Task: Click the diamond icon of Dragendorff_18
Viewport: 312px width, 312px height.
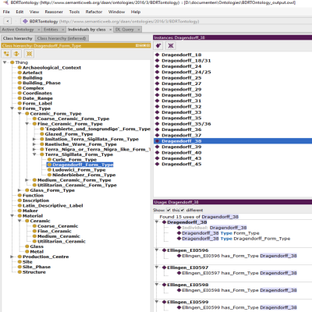Action: pyautogui.click(x=158, y=55)
